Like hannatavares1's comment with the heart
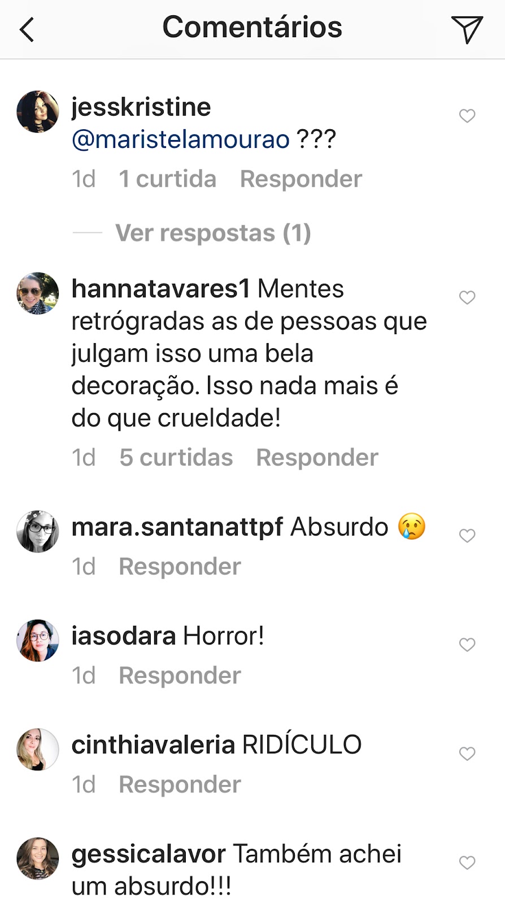Viewport: 505px width, 903px height. (x=467, y=297)
